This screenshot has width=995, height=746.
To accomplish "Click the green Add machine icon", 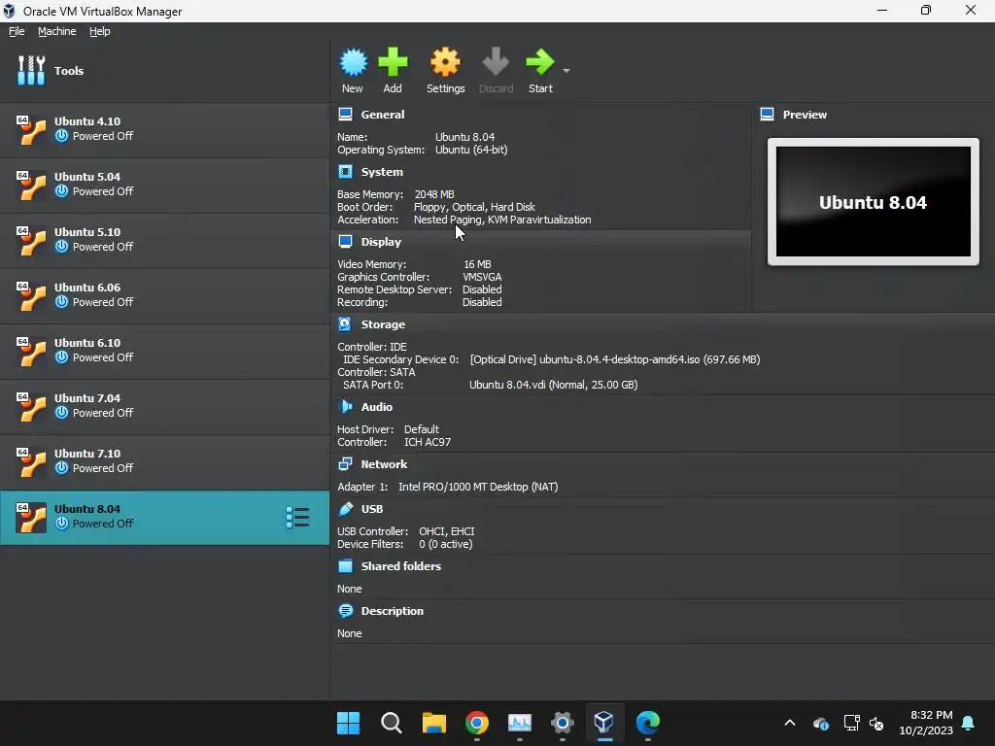I will [x=393, y=62].
